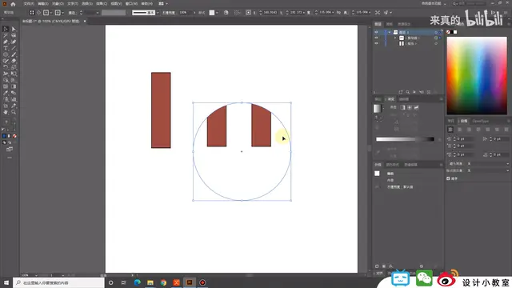Select the Blend tool
The width and height of the screenshot is (512, 288).
tap(14, 93)
